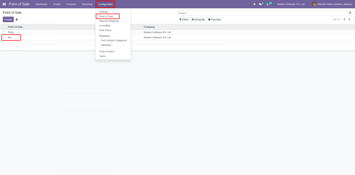Open conversations via the messages icon
Image resolution: width=355 pixels, height=175 pixels.
(260, 4)
